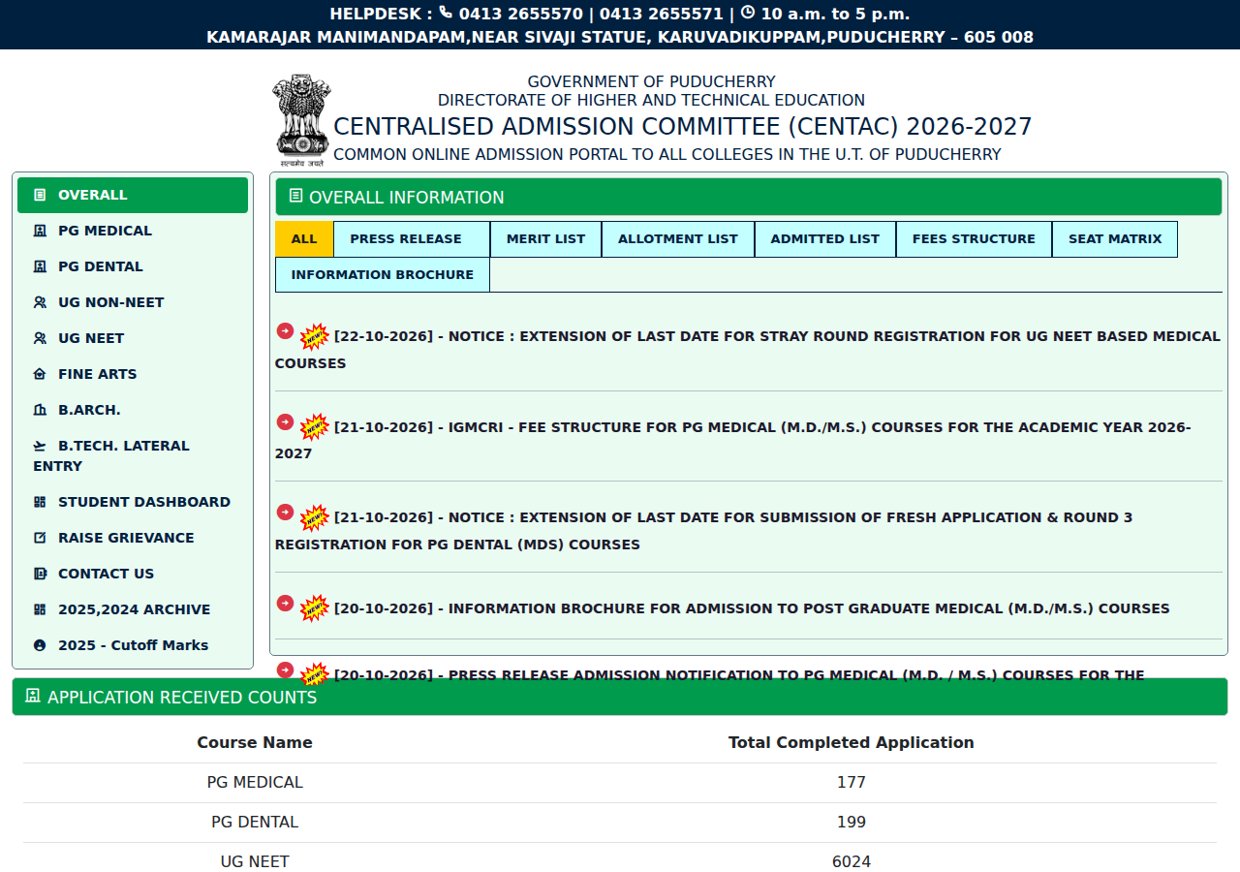Open the PG Medical information brochure link
The height and width of the screenshot is (872, 1240).
point(752,608)
